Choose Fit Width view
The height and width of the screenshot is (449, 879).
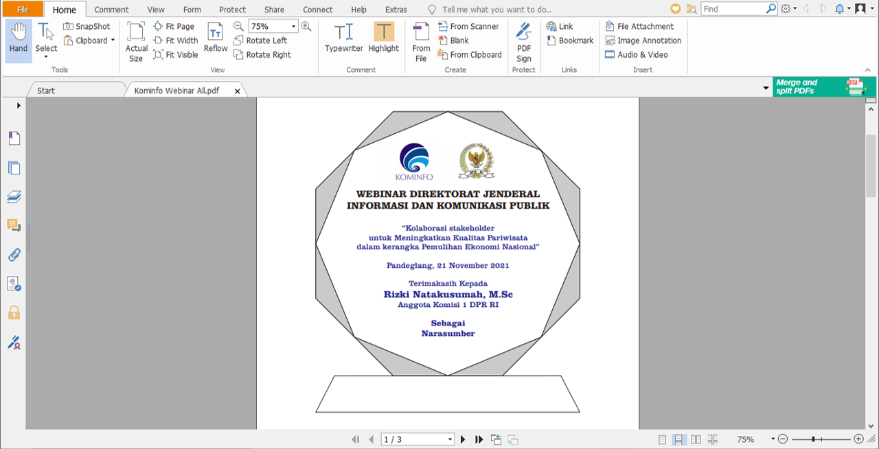click(x=176, y=41)
